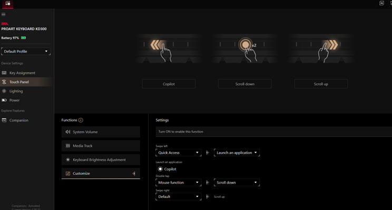Open the hamburger menu in the sidebar
The width and height of the screenshot is (392, 210).
[x=4, y=14]
